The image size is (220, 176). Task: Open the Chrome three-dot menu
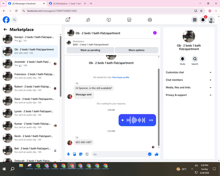click(x=216, y=11)
